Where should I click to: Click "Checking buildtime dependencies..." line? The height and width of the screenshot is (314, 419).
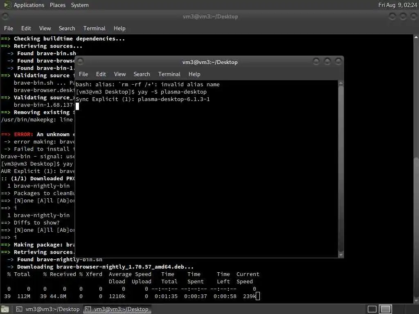69,39
